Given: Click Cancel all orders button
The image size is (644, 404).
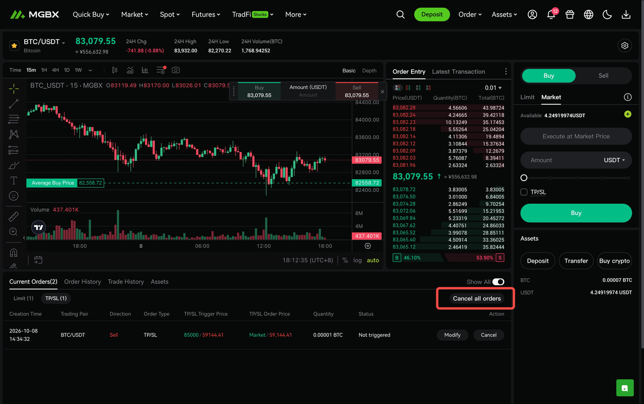Looking at the screenshot, I should 477,298.
